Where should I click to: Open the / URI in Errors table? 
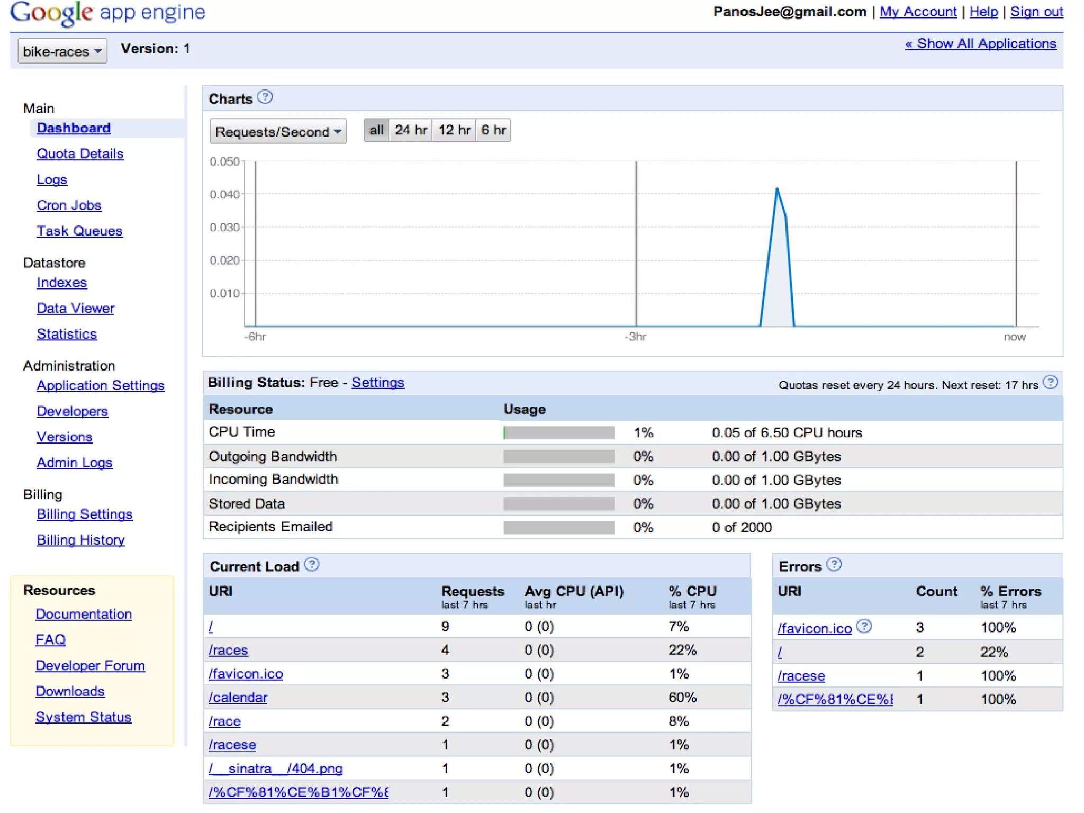780,653
